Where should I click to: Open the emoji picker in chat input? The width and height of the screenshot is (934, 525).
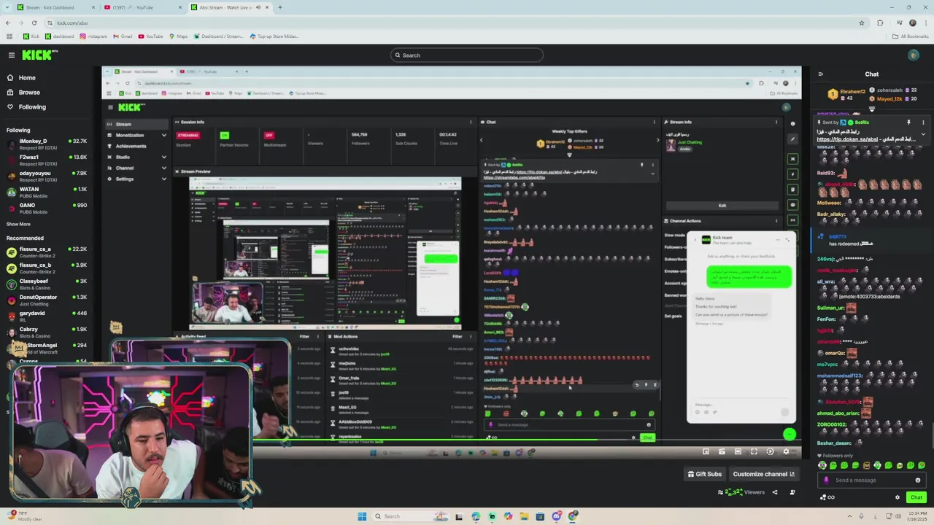tap(918, 480)
